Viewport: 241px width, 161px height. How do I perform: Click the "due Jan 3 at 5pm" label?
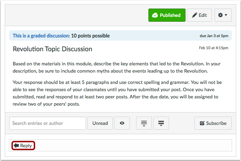[214, 35]
